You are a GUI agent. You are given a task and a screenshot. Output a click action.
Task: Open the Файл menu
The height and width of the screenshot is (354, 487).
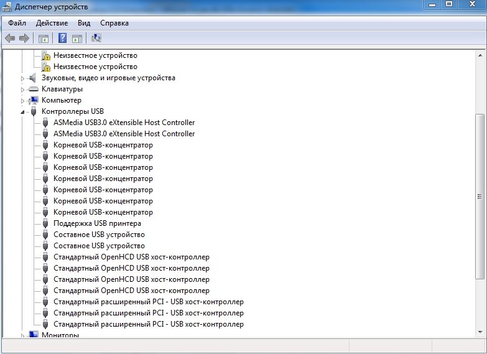coord(17,23)
